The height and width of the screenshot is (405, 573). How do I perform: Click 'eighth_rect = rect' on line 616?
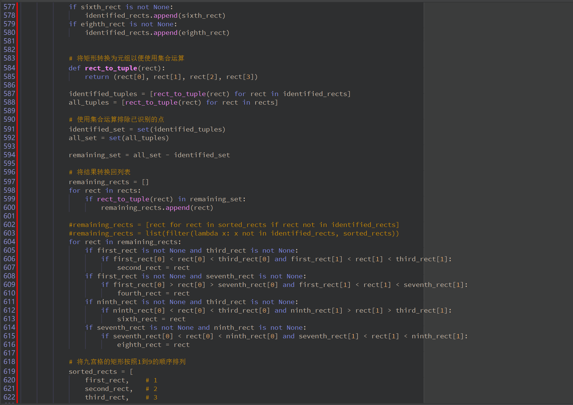pyautogui.click(x=153, y=345)
